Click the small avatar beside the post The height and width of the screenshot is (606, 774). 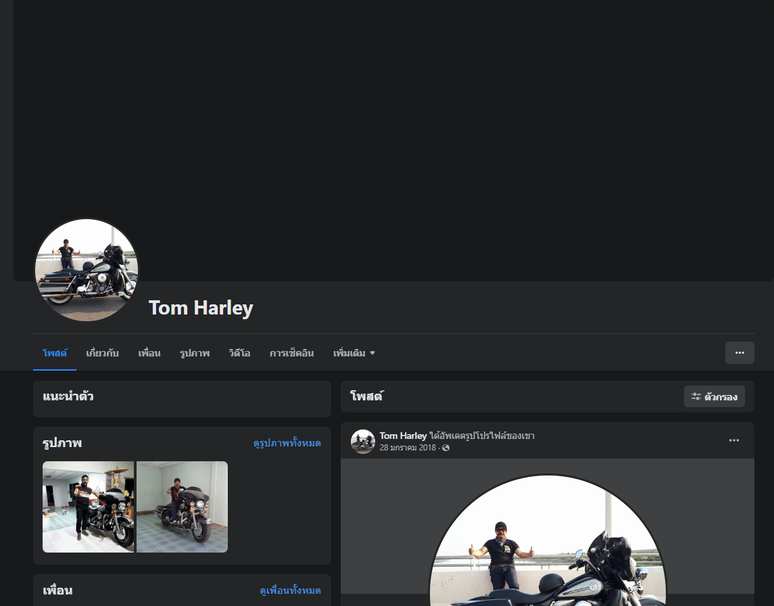(363, 442)
